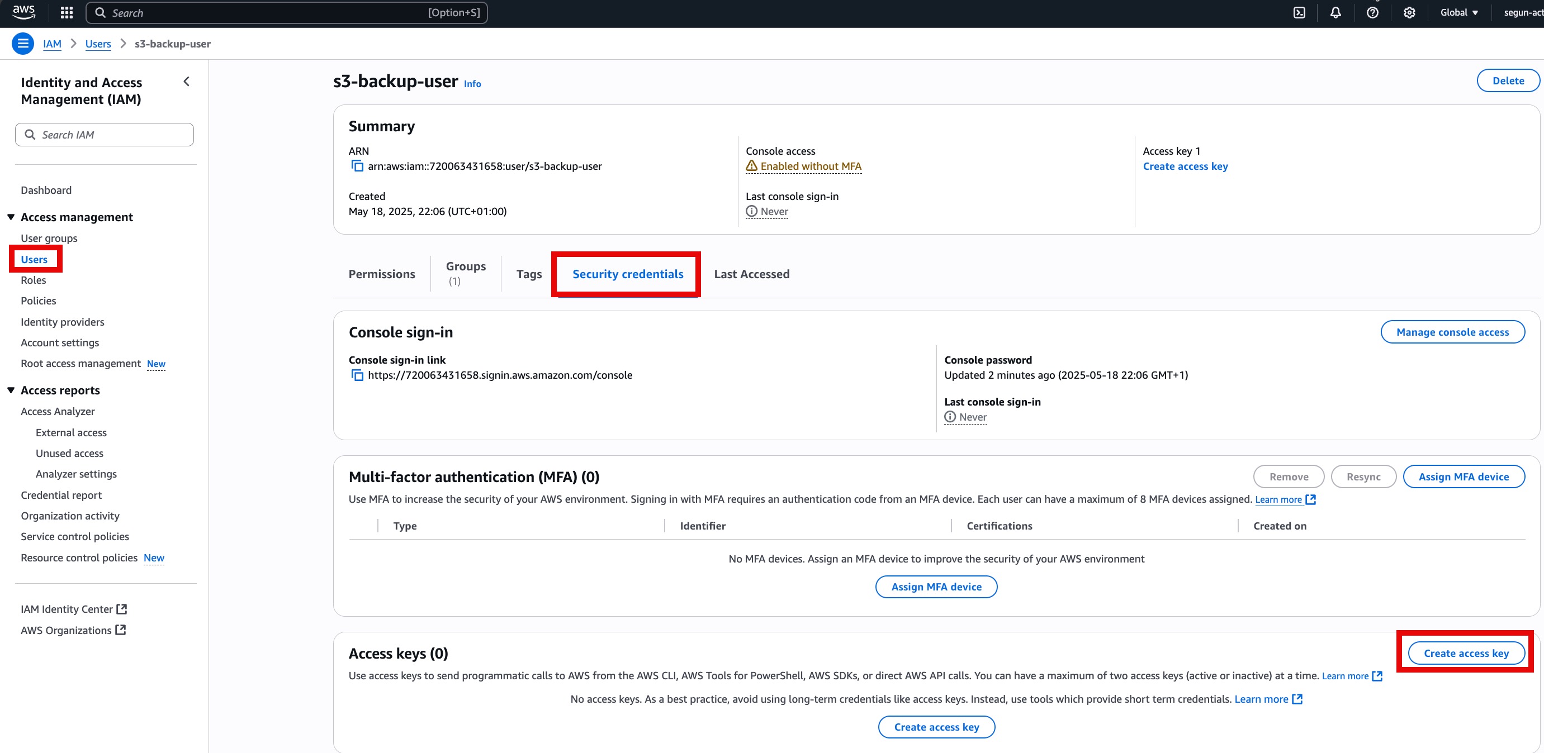Collapse the IAM sidebar panel
1544x753 pixels.
(186, 82)
